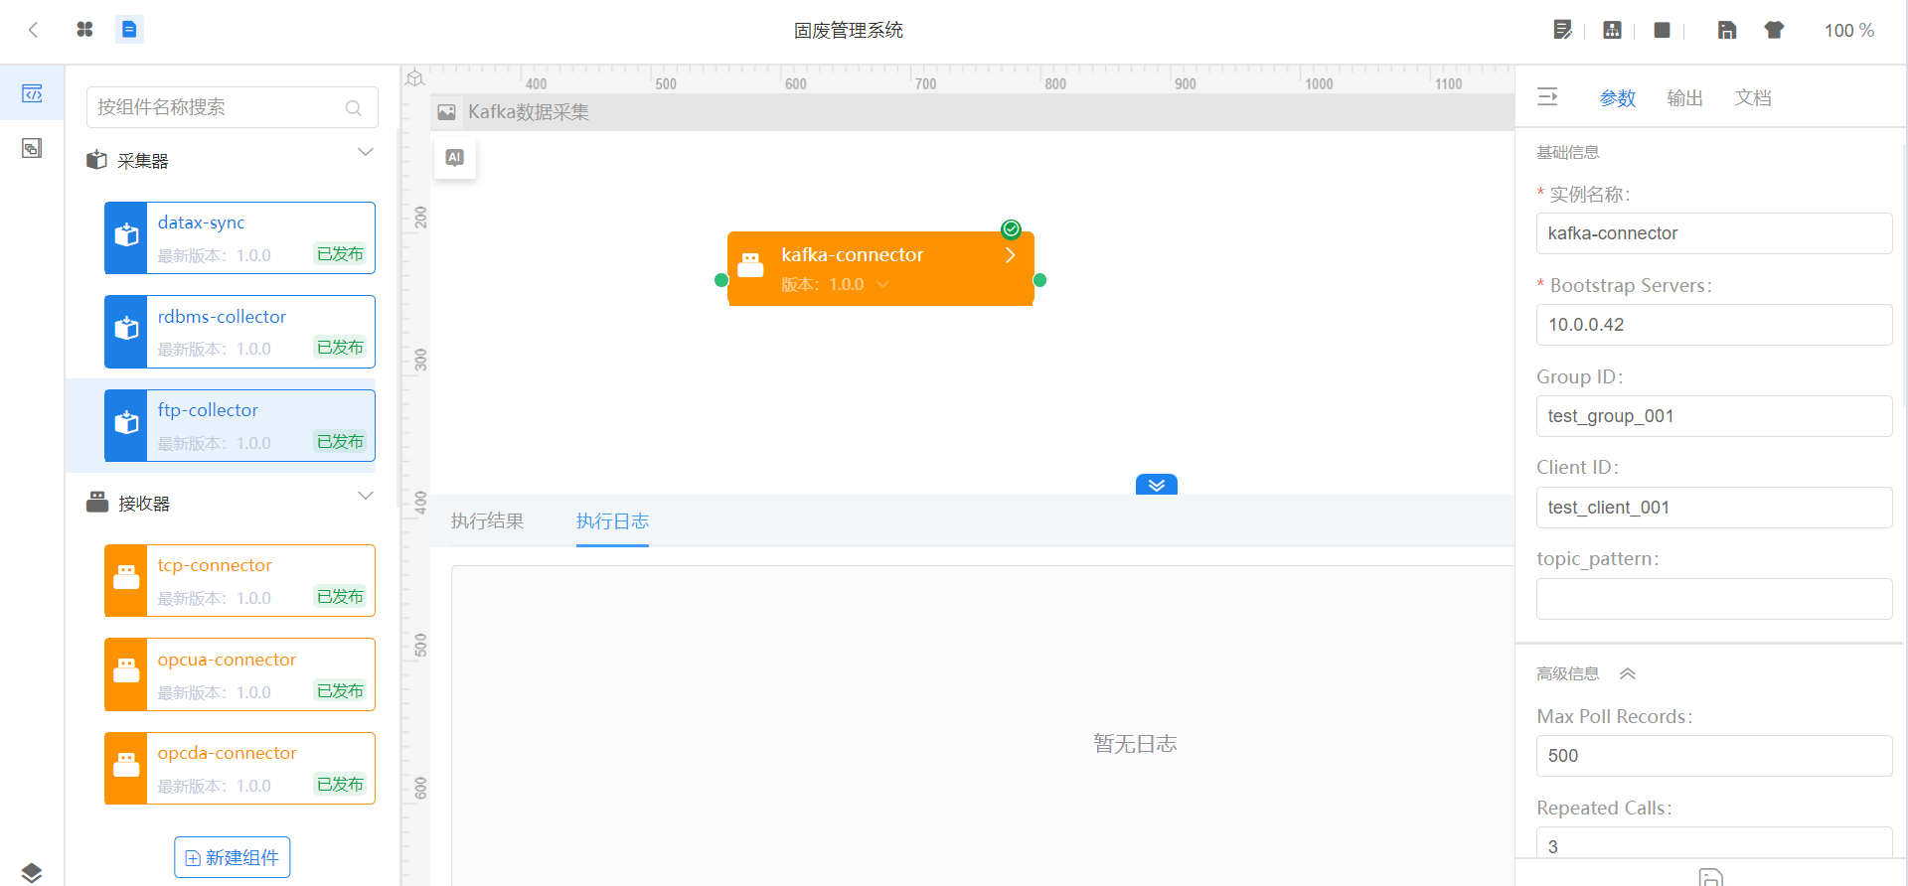
Task: Click the canvas origin cube icon
Action: point(415,78)
